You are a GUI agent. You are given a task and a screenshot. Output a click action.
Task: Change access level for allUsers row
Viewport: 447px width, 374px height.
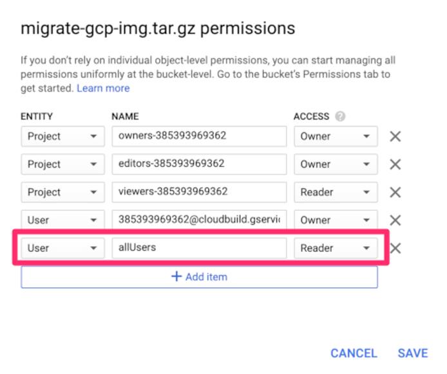336,248
